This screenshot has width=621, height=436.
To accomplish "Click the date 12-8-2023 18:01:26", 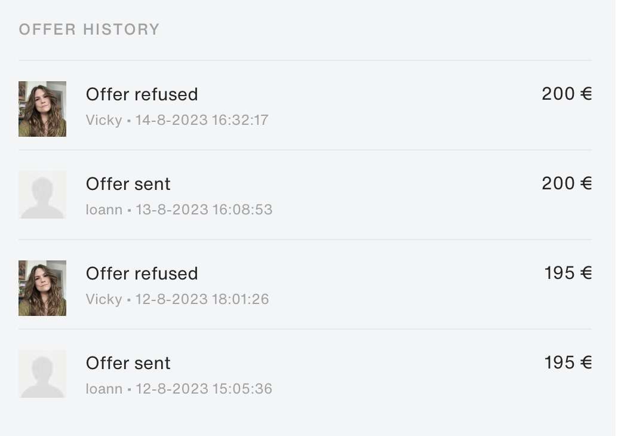I will (x=202, y=299).
